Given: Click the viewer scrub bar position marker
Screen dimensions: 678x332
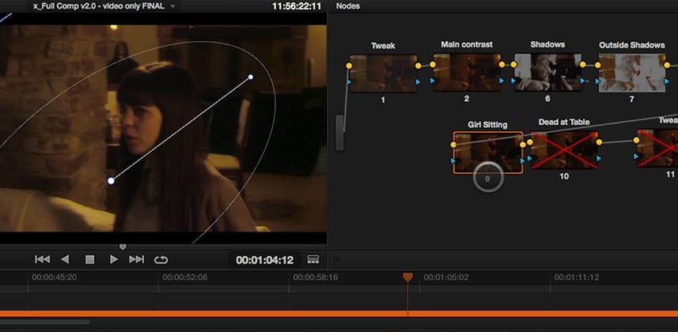Looking at the screenshot, I should pos(123,247).
